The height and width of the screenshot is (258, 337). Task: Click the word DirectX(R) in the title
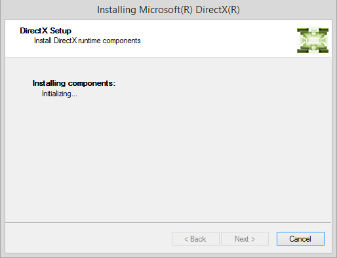(218, 10)
